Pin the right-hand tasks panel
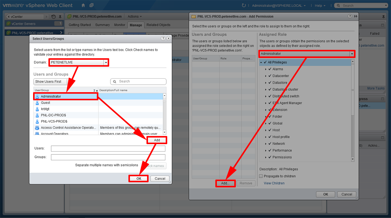391x218 pixels. (383, 17)
